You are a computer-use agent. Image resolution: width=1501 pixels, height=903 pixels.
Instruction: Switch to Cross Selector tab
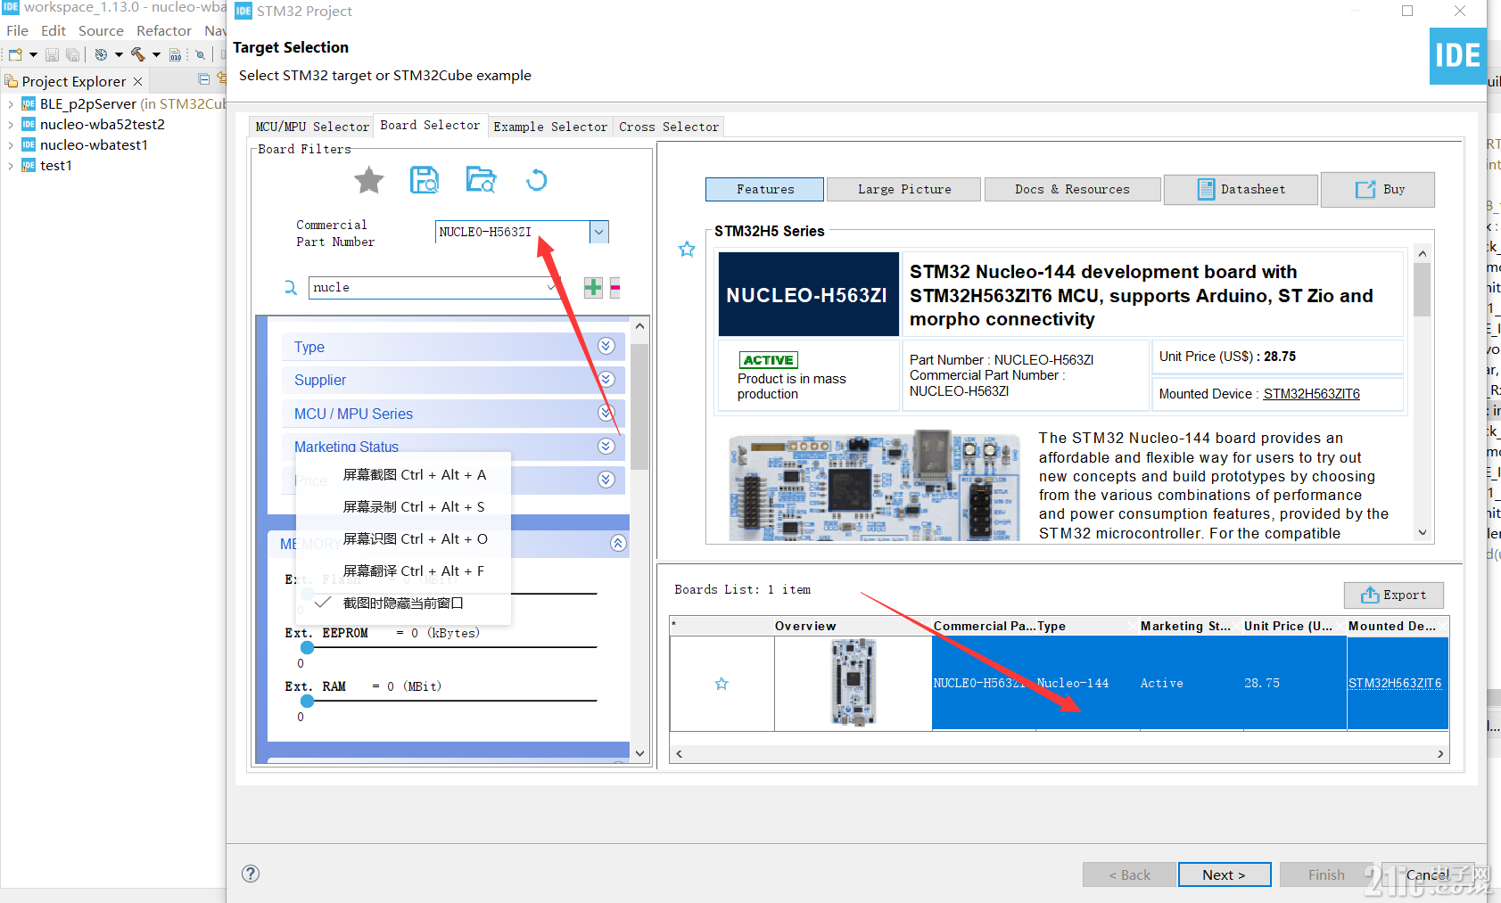pyautogui.click(x=669, y=127)
